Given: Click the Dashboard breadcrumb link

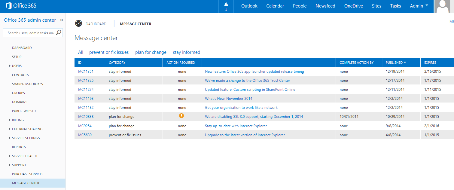Looking at the screenshot, I should 96,24.
